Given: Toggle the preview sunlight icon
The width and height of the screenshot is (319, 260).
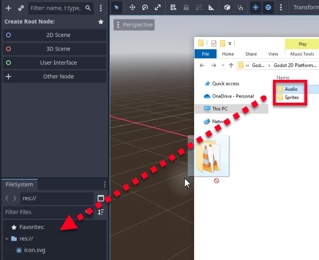Looking at the screenshot, I should 256,8.
